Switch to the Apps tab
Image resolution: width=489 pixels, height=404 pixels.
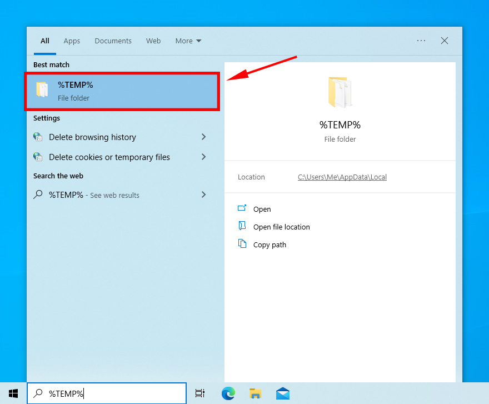72,41
